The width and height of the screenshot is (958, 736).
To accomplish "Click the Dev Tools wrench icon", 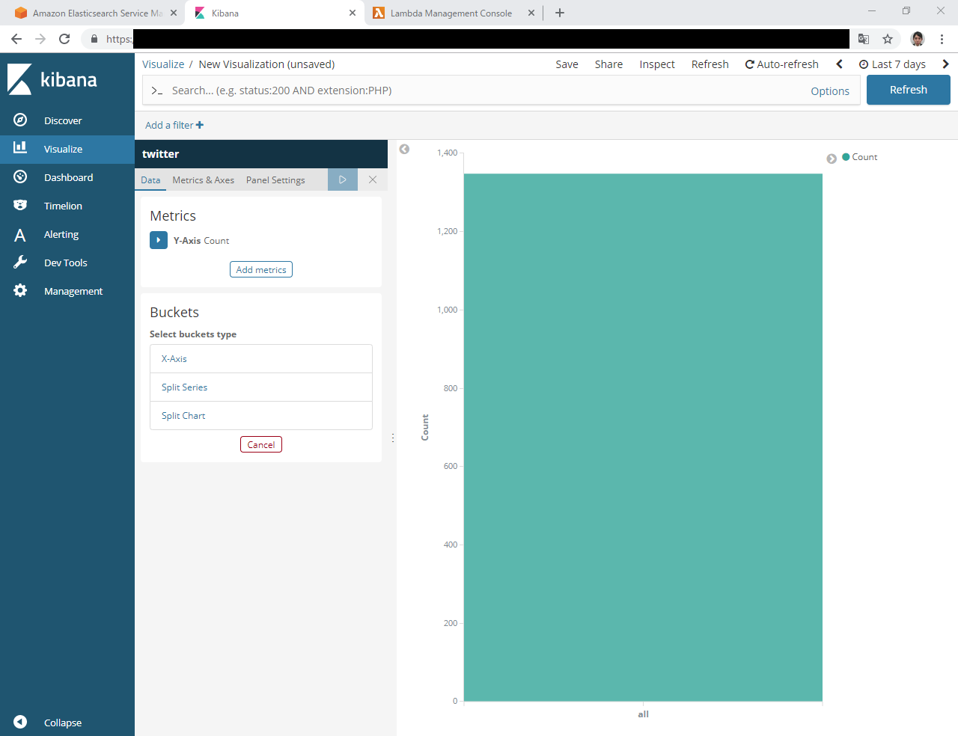I will click(20, 263).
